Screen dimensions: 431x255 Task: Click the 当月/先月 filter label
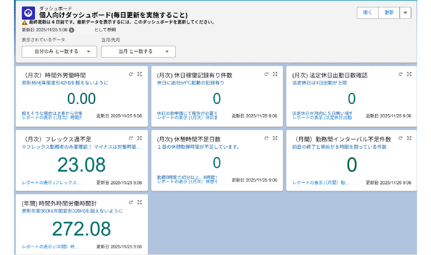pos(111,40)
